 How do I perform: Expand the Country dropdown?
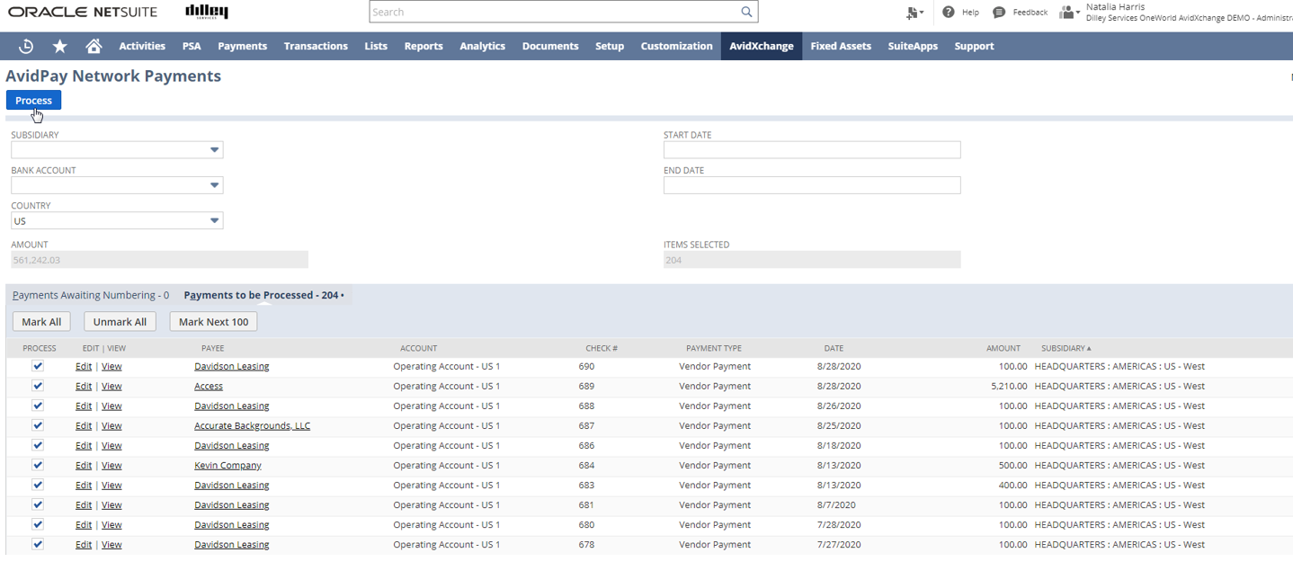[214, 220]
